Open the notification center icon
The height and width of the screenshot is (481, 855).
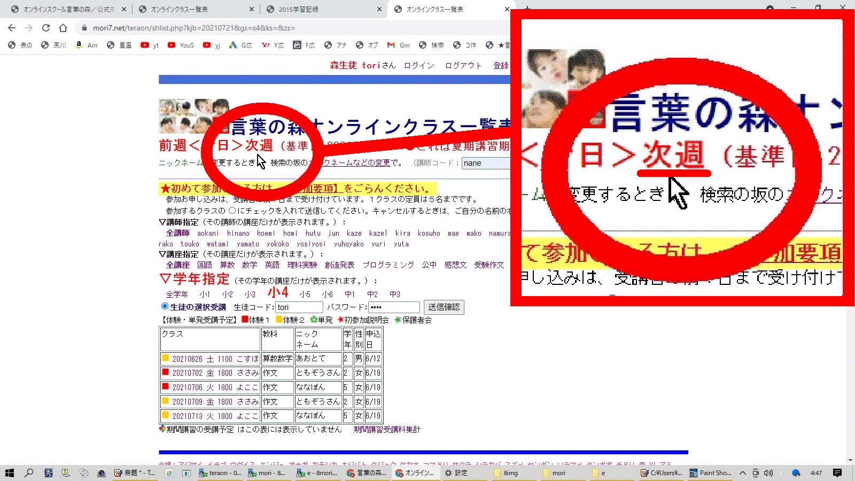(x=837, y=473)
